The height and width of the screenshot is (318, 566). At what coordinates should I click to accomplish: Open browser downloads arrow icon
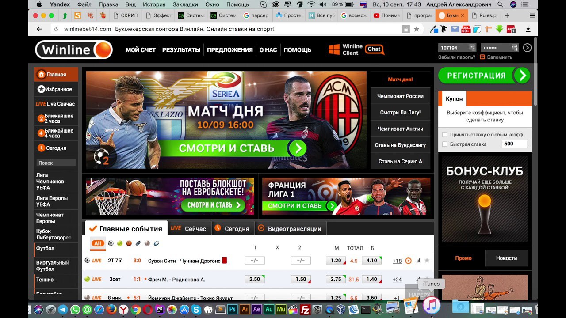tap(528, 29)
